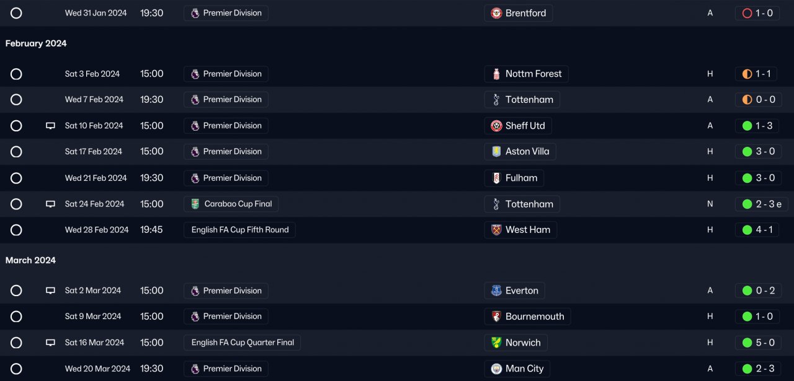Click the Nottm Forest club badge
The height and width of the screenshot is (381, 794).
496,74
